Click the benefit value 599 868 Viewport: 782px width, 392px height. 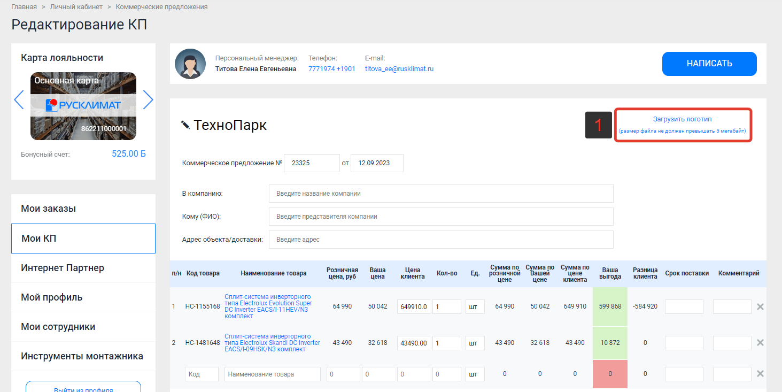point(610,306)
